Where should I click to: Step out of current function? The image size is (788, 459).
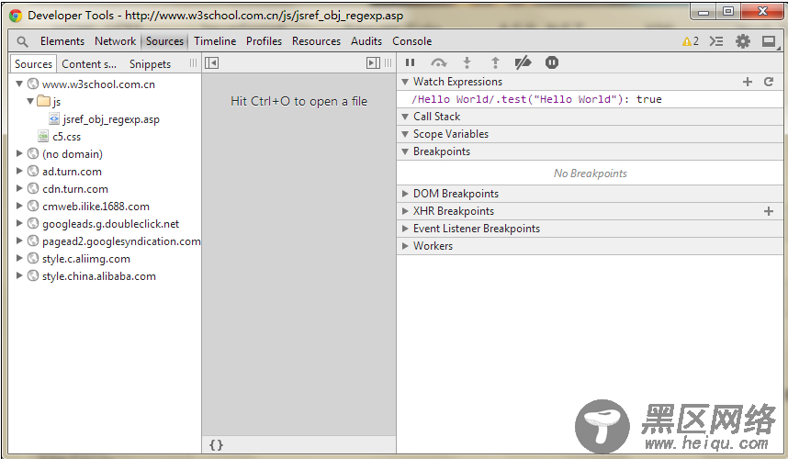click(495, 62)
